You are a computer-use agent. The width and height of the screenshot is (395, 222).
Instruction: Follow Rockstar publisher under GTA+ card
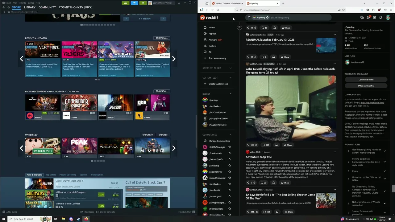147,117
